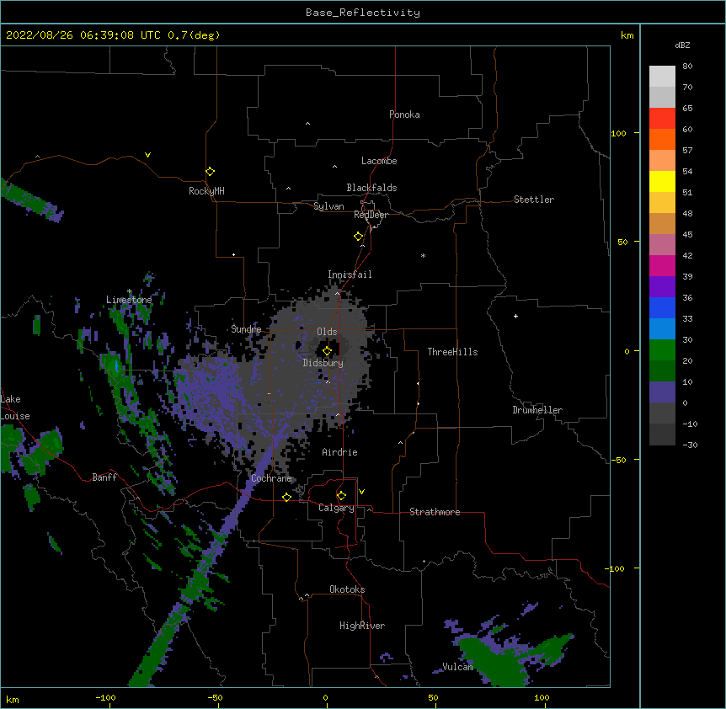Click the white asterisk marker east of Innisfail
Image resolution: width=726 pixels, height=709 pixels.
pos(423,255)
